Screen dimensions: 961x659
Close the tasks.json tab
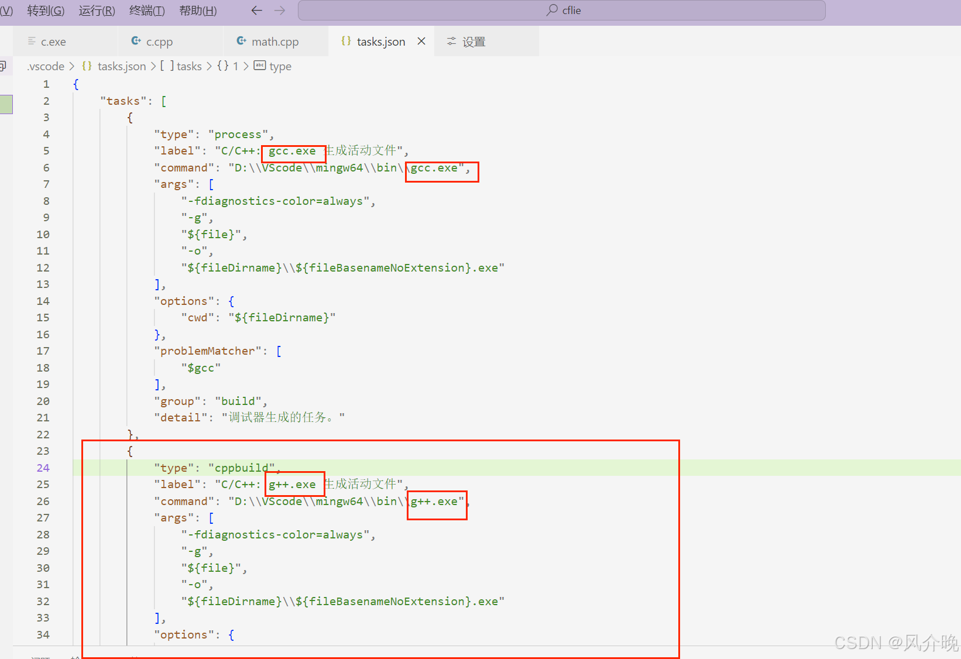click(421, 41)
